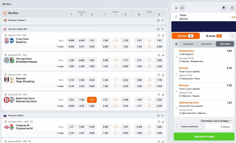
Task: Expand the coupon header dropdown chevron
Action: click(x=233, y=36)
